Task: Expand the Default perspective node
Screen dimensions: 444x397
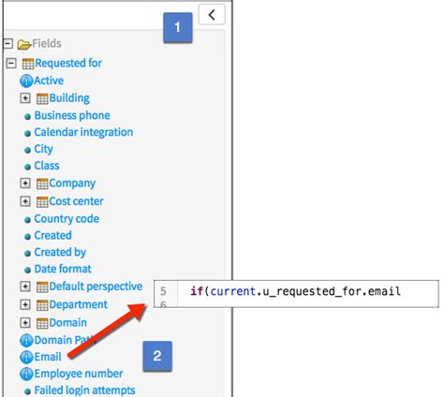Action: [25, 287]
